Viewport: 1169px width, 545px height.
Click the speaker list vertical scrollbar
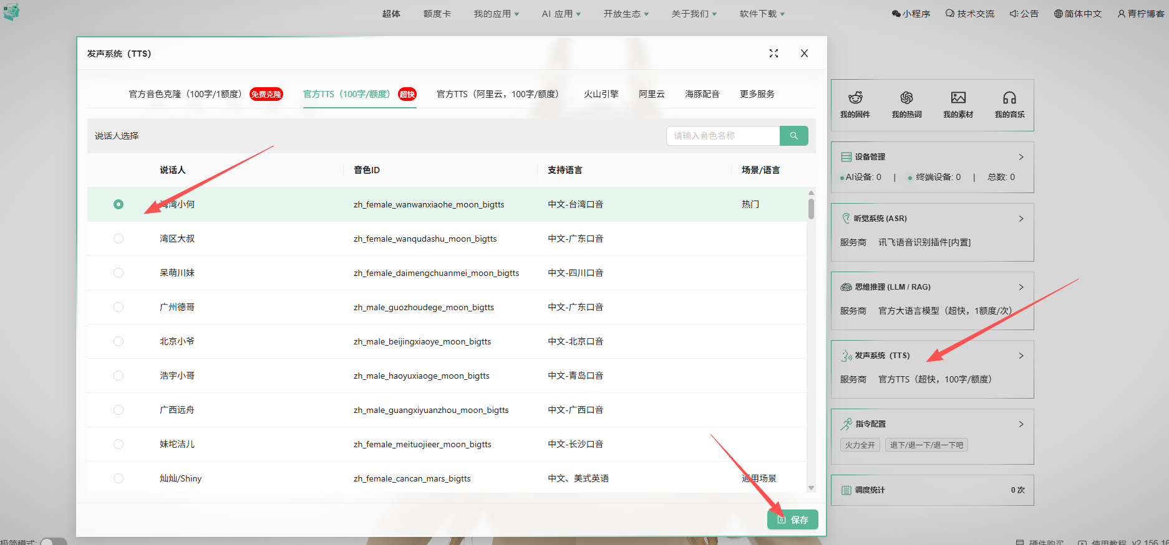coord(811,209)
